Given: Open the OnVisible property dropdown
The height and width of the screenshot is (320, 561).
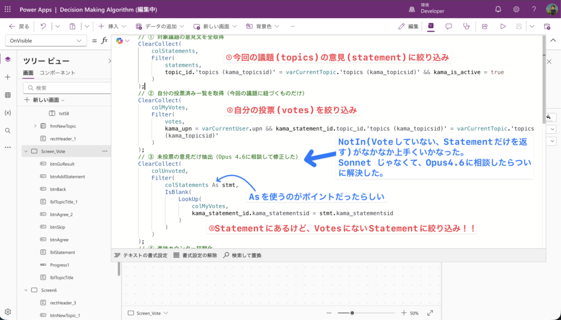Looking at the screenshot, I should [45, 41].
